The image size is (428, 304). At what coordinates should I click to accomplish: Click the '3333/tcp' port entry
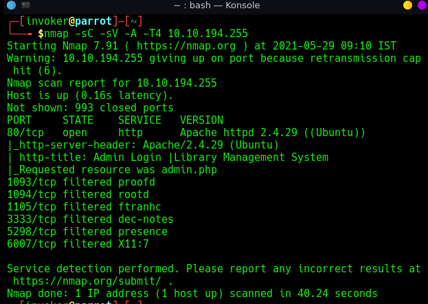tap(32, 219)
